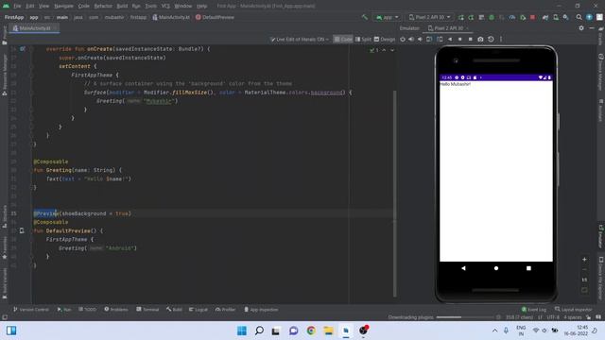Open the app run configuration dropdown
605x340 pixels.
pyautogui.click(x=387, y=17)
